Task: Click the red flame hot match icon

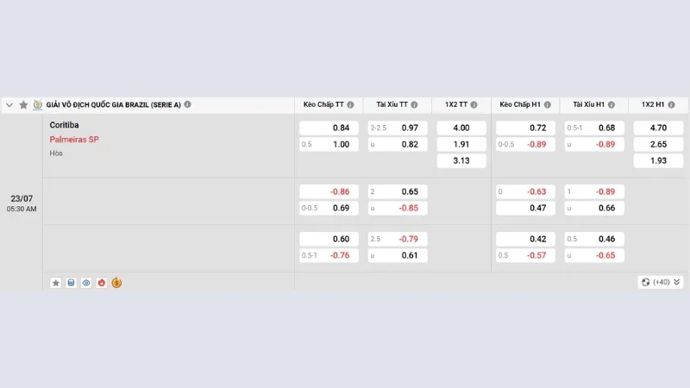Action: (102, 283)
